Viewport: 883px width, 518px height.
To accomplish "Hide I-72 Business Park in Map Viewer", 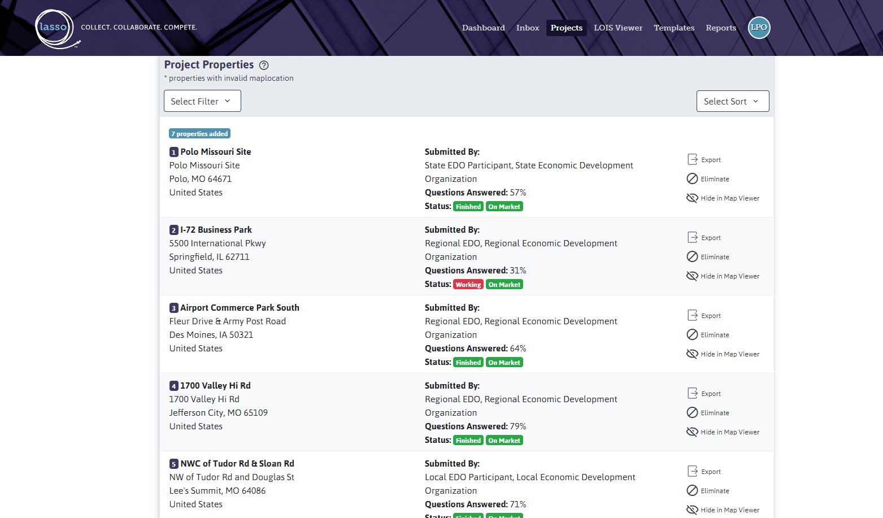I will [x=723, y=276].
